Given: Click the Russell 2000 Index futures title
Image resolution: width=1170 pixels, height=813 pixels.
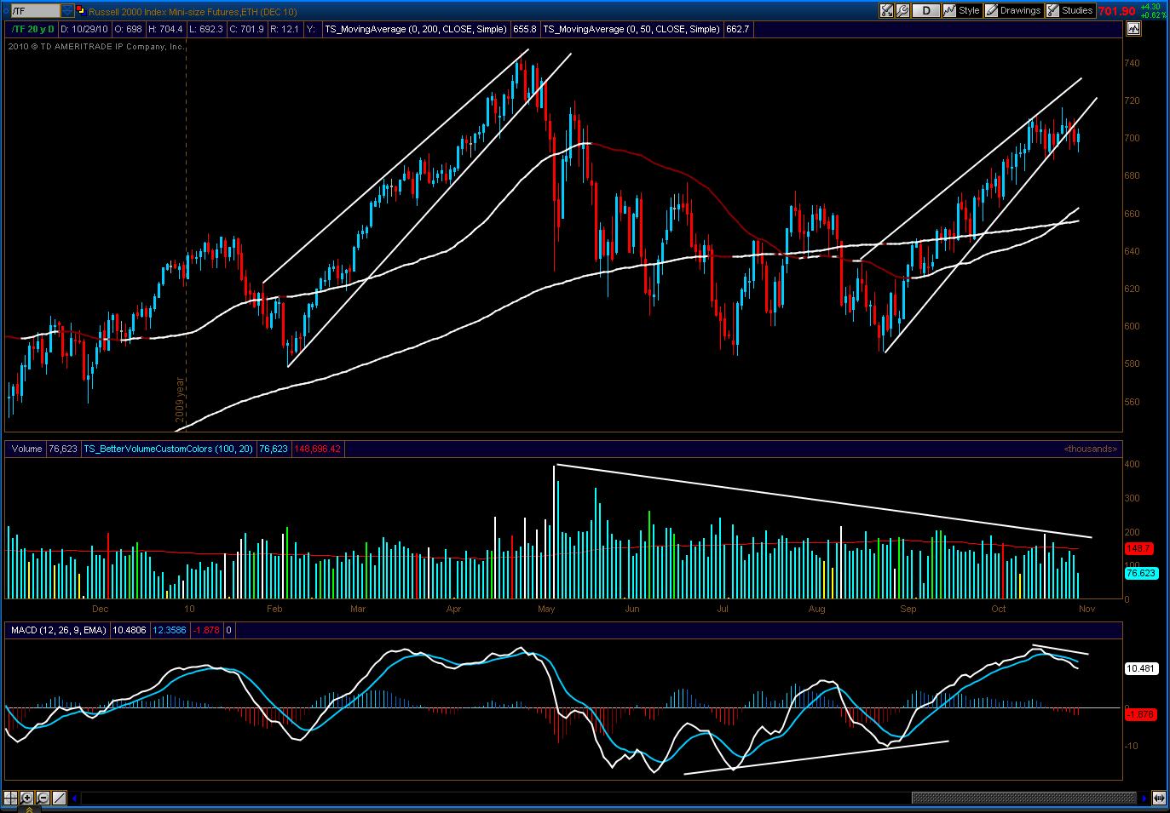Looking at the screenshot, I should [193, 12].
